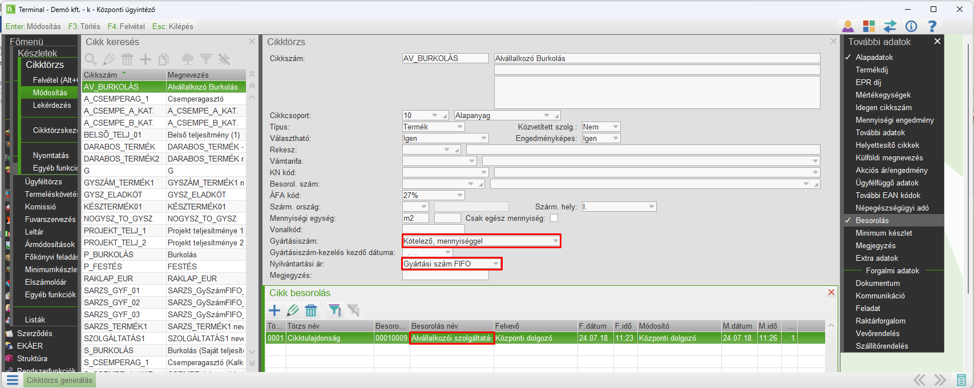Viewport: 974px width, 388px height.
Task: Click the trash delete icon in Cikk keresés
Action: click(127, 59)
